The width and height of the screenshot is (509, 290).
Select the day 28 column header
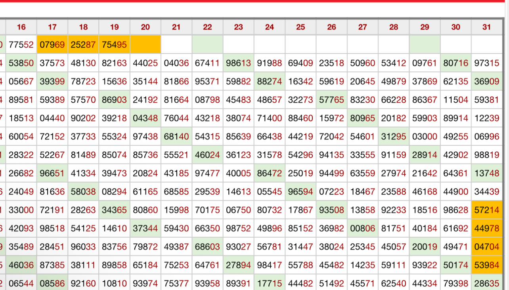[394, 27]
